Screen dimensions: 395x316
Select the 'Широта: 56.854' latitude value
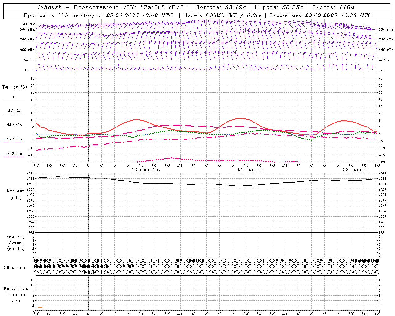coord(279,7)
